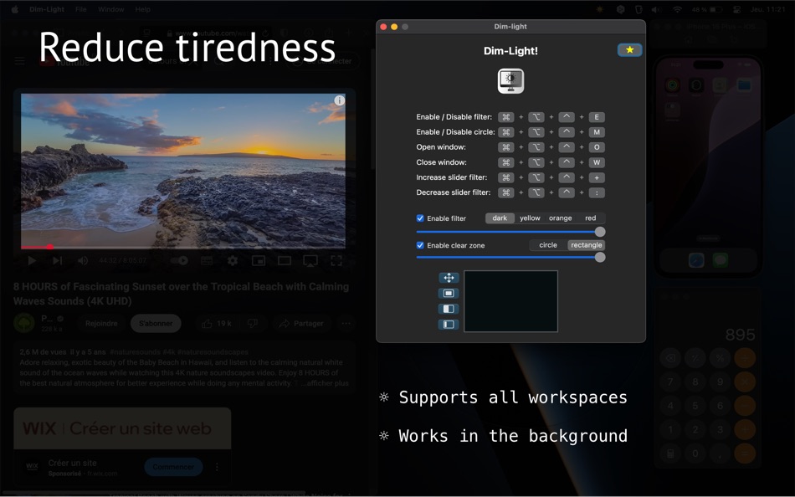Open the WIX ad options menu
Viewport: 795px width, 497px height.
[x=217, y=467]
